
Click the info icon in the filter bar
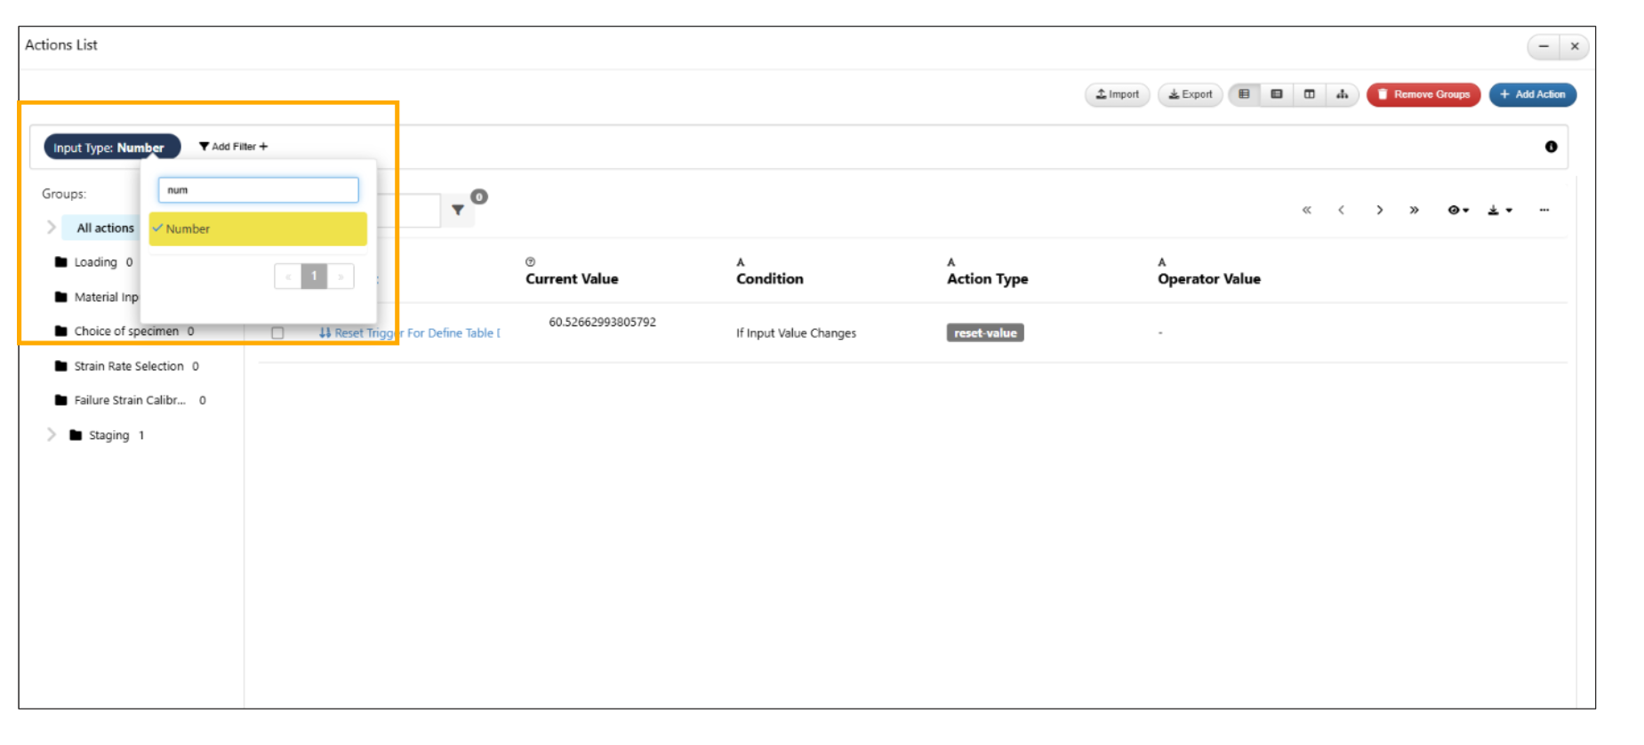click(1551, 147)
